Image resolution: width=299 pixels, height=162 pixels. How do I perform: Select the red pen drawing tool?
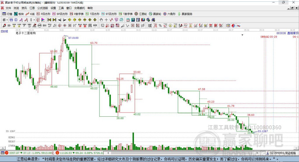(x=4, y=26)
